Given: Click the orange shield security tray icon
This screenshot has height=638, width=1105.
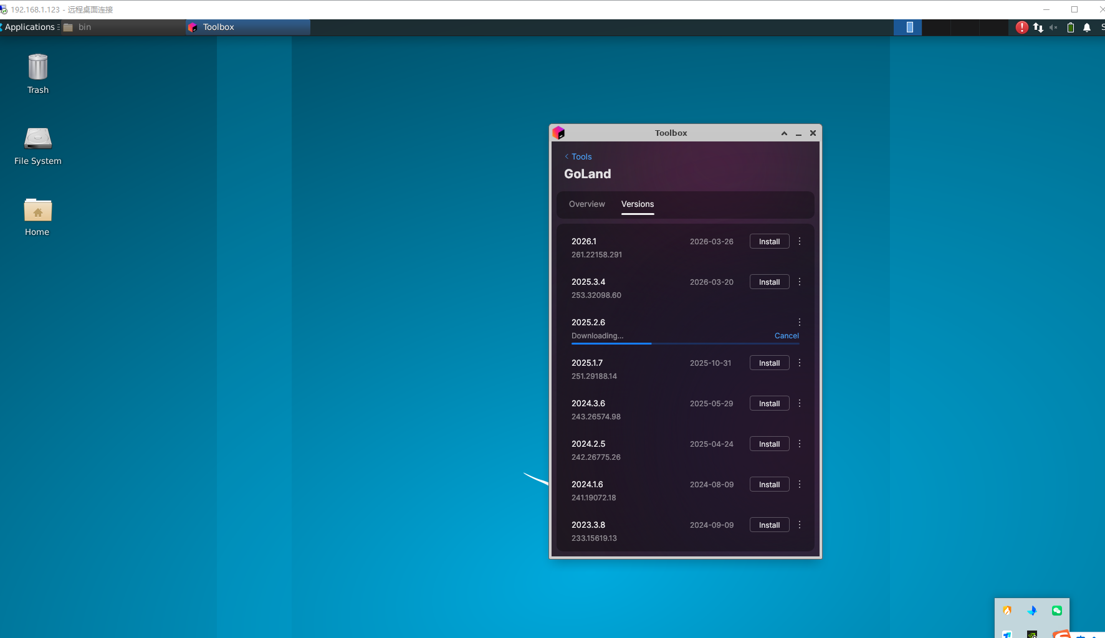Looking at the screenshot, I should pyautogui.click(x=1007, y=611).
